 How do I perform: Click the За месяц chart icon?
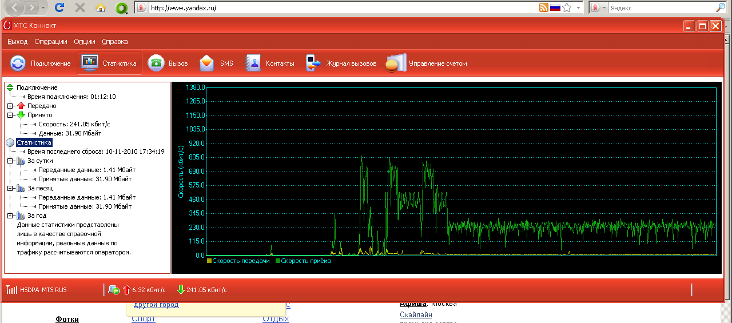(21, 188)
